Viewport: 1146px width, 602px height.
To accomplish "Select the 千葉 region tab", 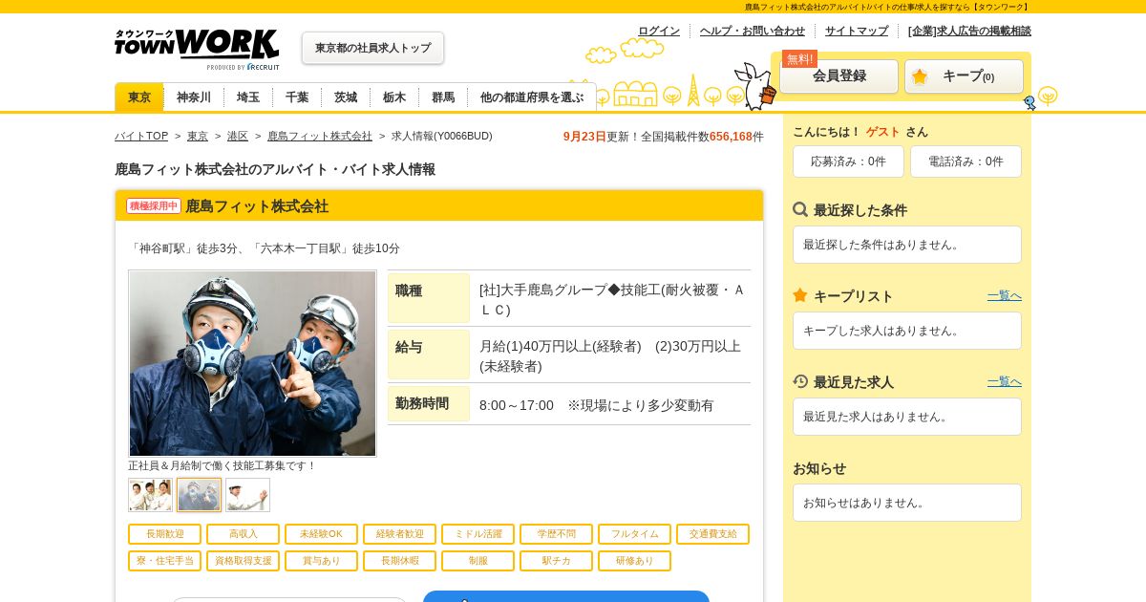I will (297, 97).
